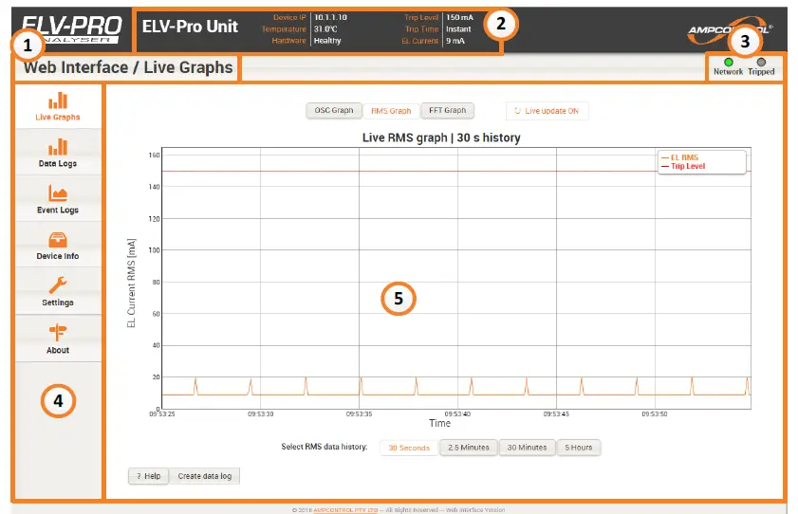Click the grey Tripped status indicator

(x=760, y=62)
